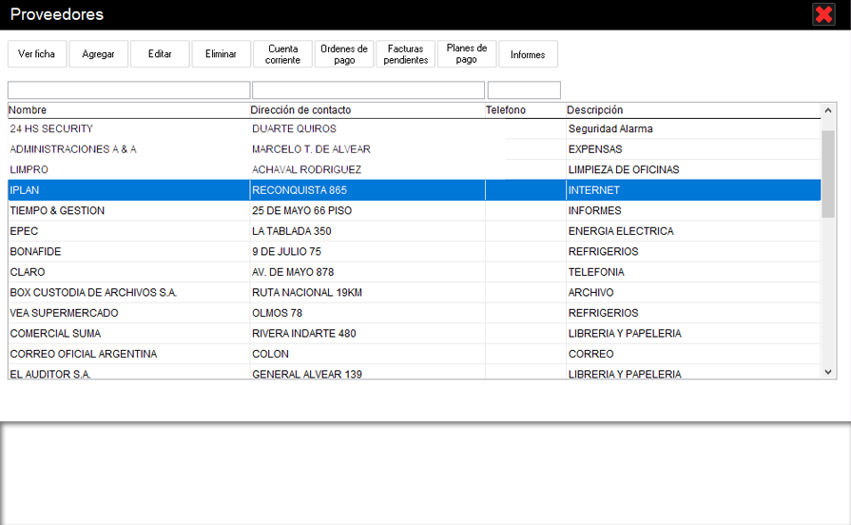Click the ARCHIVO description cell
Screen dimensions: 851x525
(693, 293)
